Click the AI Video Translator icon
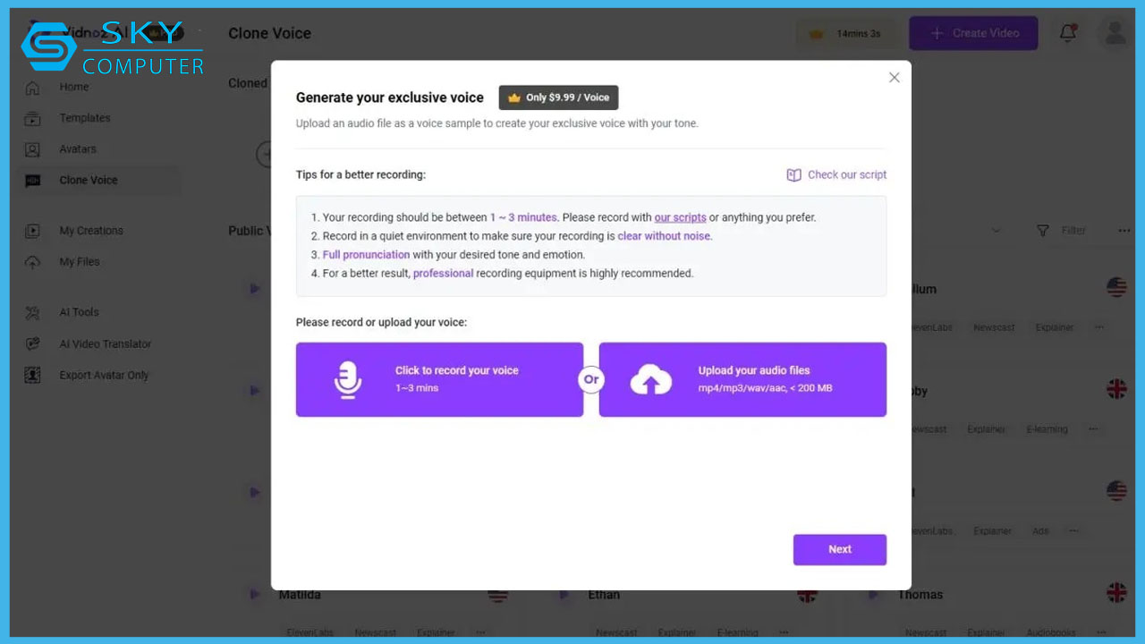The image size is (1145, 644). pos(33,344)
